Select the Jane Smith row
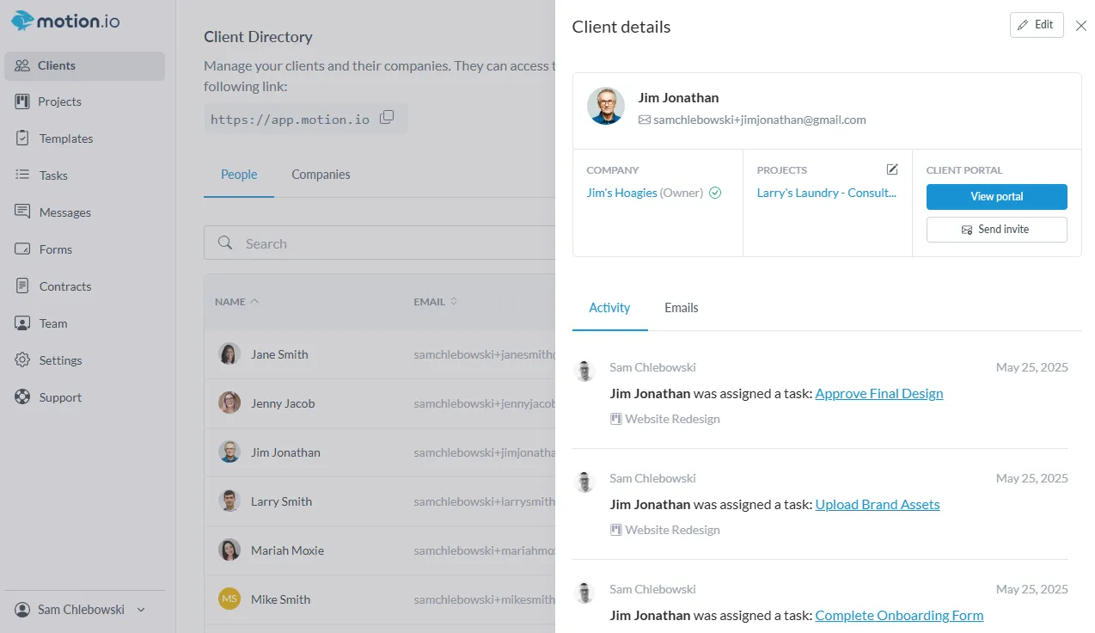 coord(380,354)
